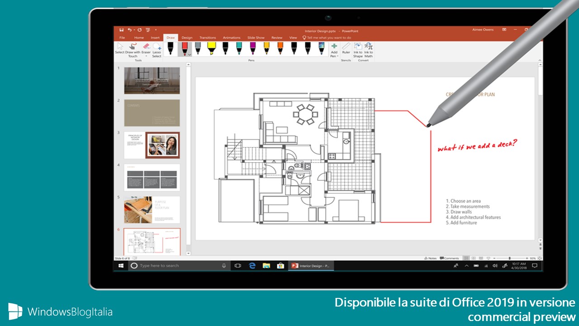Select slide 3 thumbnail with woman photo
Screen dimensions: 579x326
(152, 145)
